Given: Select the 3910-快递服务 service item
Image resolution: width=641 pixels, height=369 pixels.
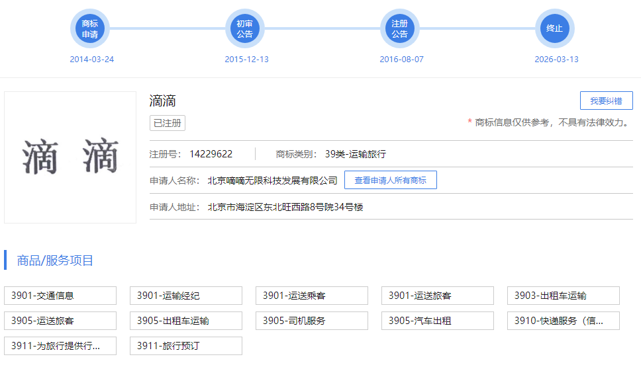Looking at the screenshot, I should (x=564, y=321).
